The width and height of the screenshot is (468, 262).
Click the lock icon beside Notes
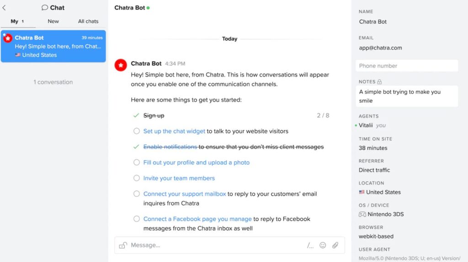pyautogui.click(x=379, y=82)
